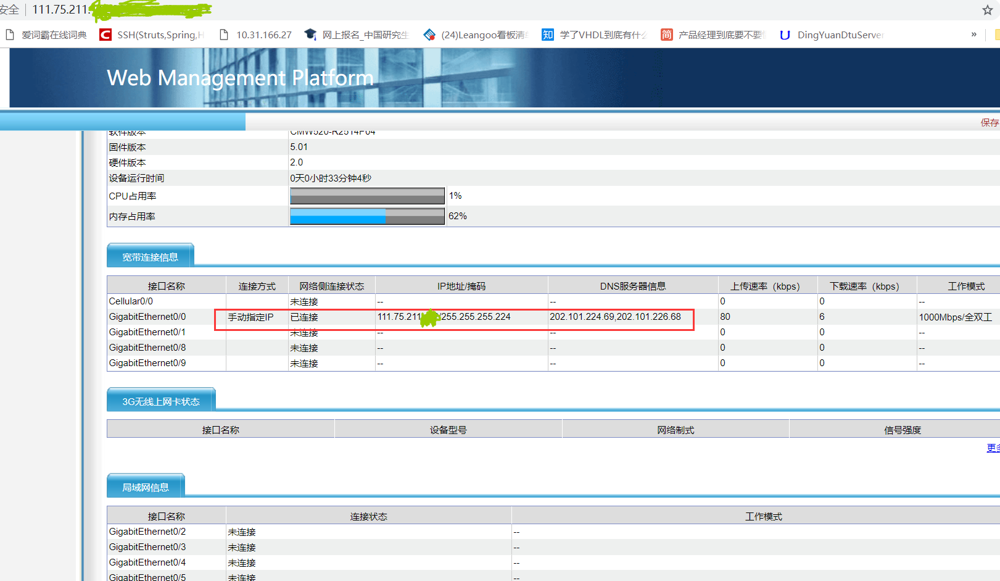Click the 连接状态 column header in LAN table

click(x=369, y=516)
